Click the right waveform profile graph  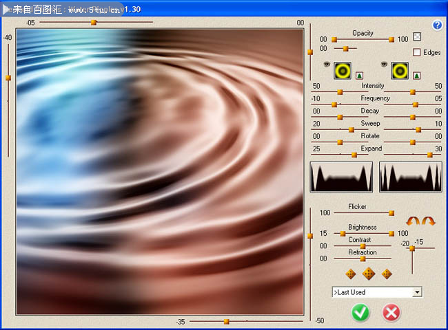[411, 177]
